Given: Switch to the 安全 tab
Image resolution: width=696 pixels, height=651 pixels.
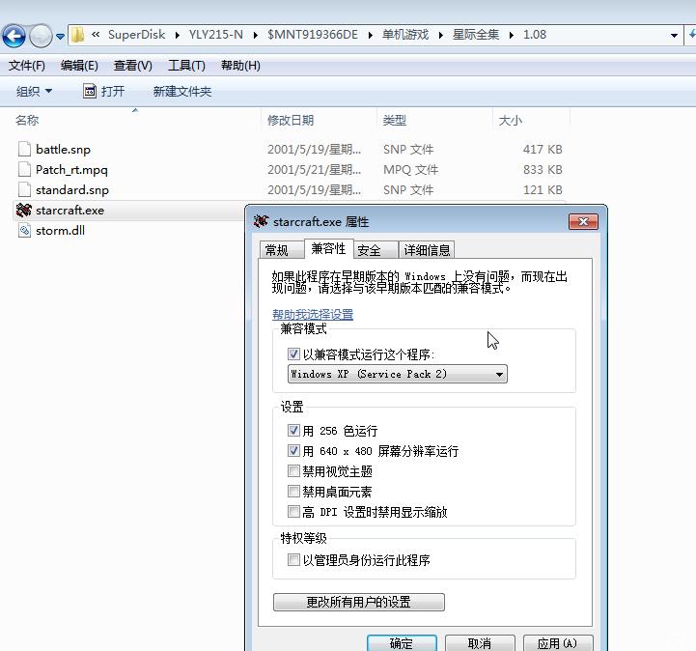Looking at the screenshot, I should coord(376,250).
